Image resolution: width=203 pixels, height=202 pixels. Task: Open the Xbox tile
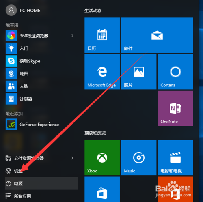point(102,158)
